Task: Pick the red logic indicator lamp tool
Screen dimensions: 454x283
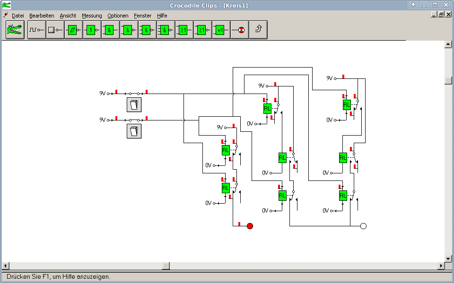Action: 240,30
